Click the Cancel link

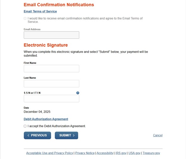(158, 136)
